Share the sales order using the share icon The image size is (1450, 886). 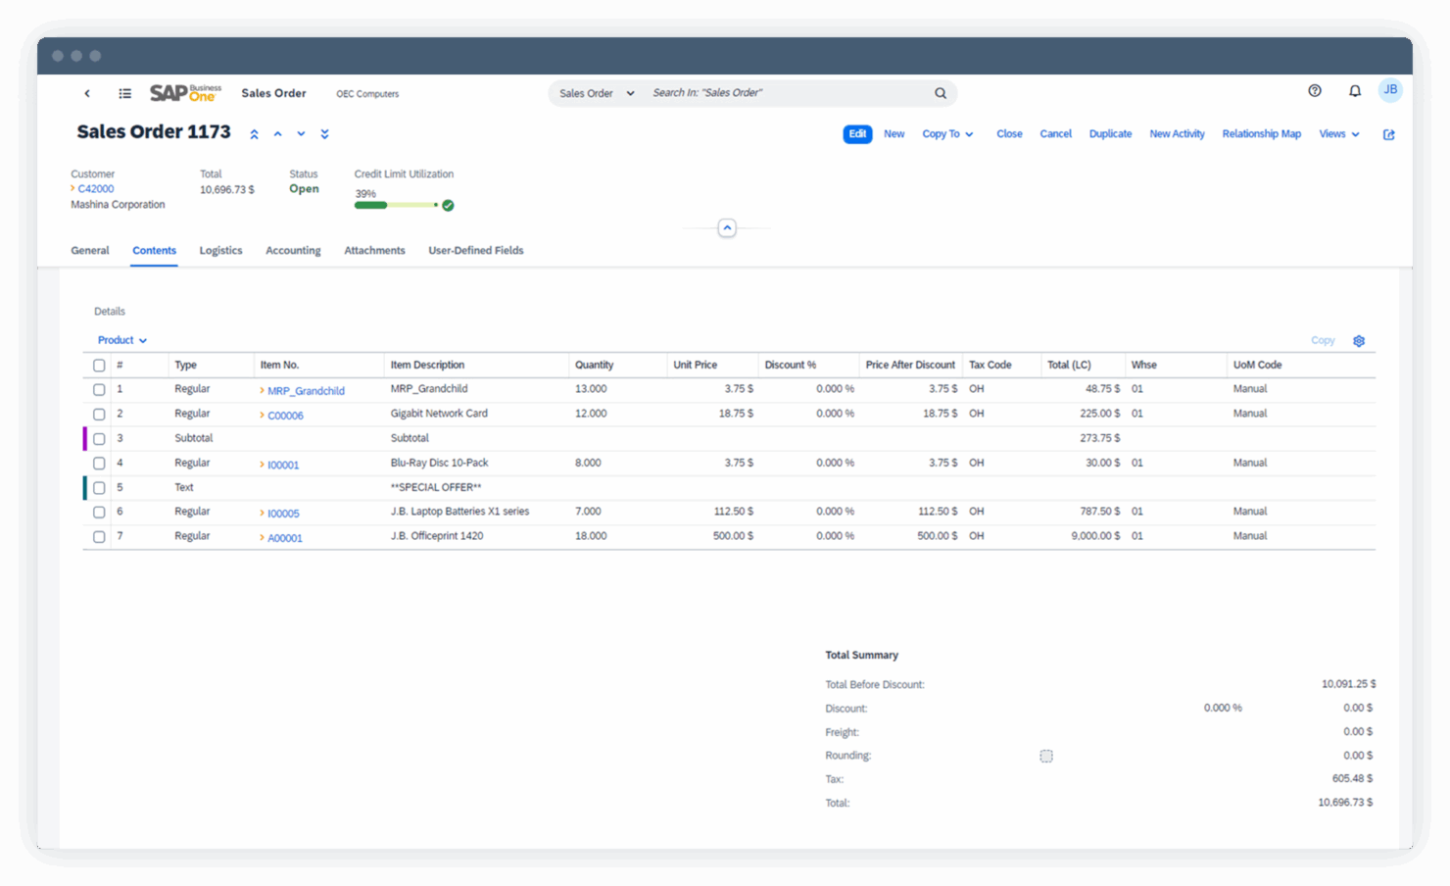[x=1388, y=134]
